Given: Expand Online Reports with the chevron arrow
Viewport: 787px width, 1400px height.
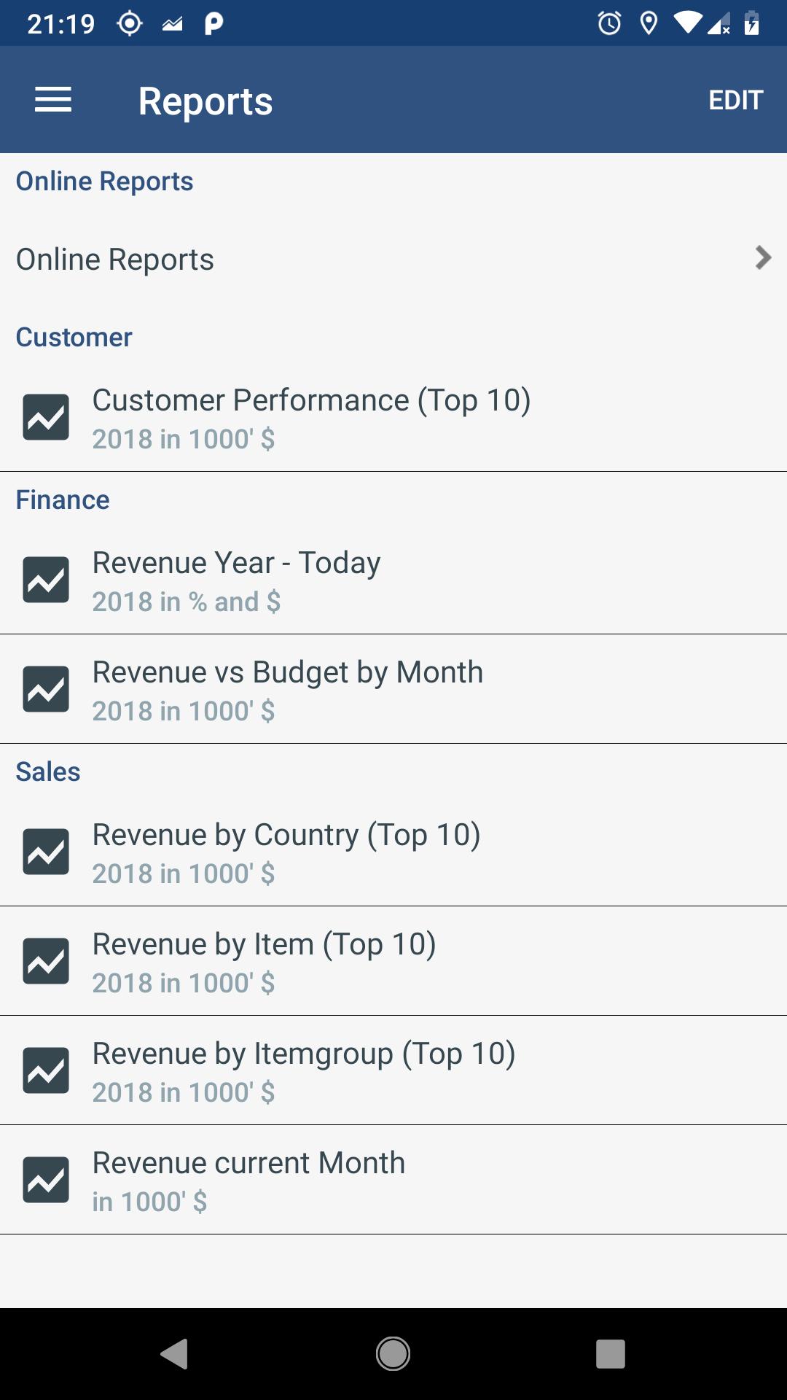Looking at the screenshot, I should pos(763,258).
